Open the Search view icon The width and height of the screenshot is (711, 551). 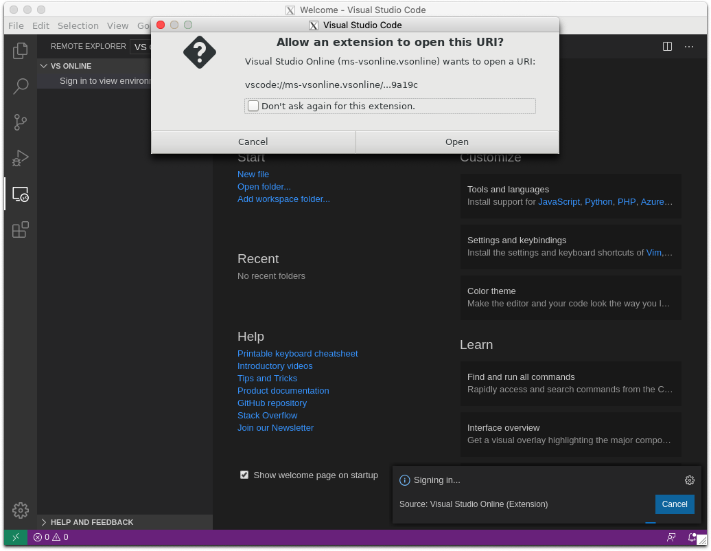pos(21,86)
